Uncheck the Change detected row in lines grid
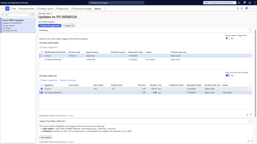 pos(42,92)
